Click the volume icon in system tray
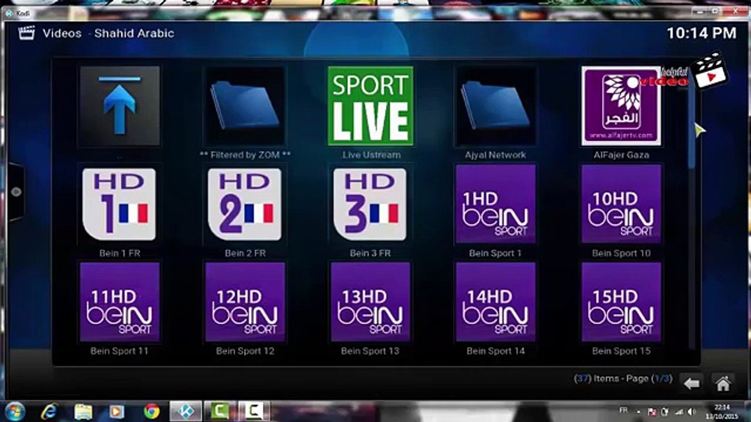Image resolution: width=751 pixels, height=422 pixels. 691,411
